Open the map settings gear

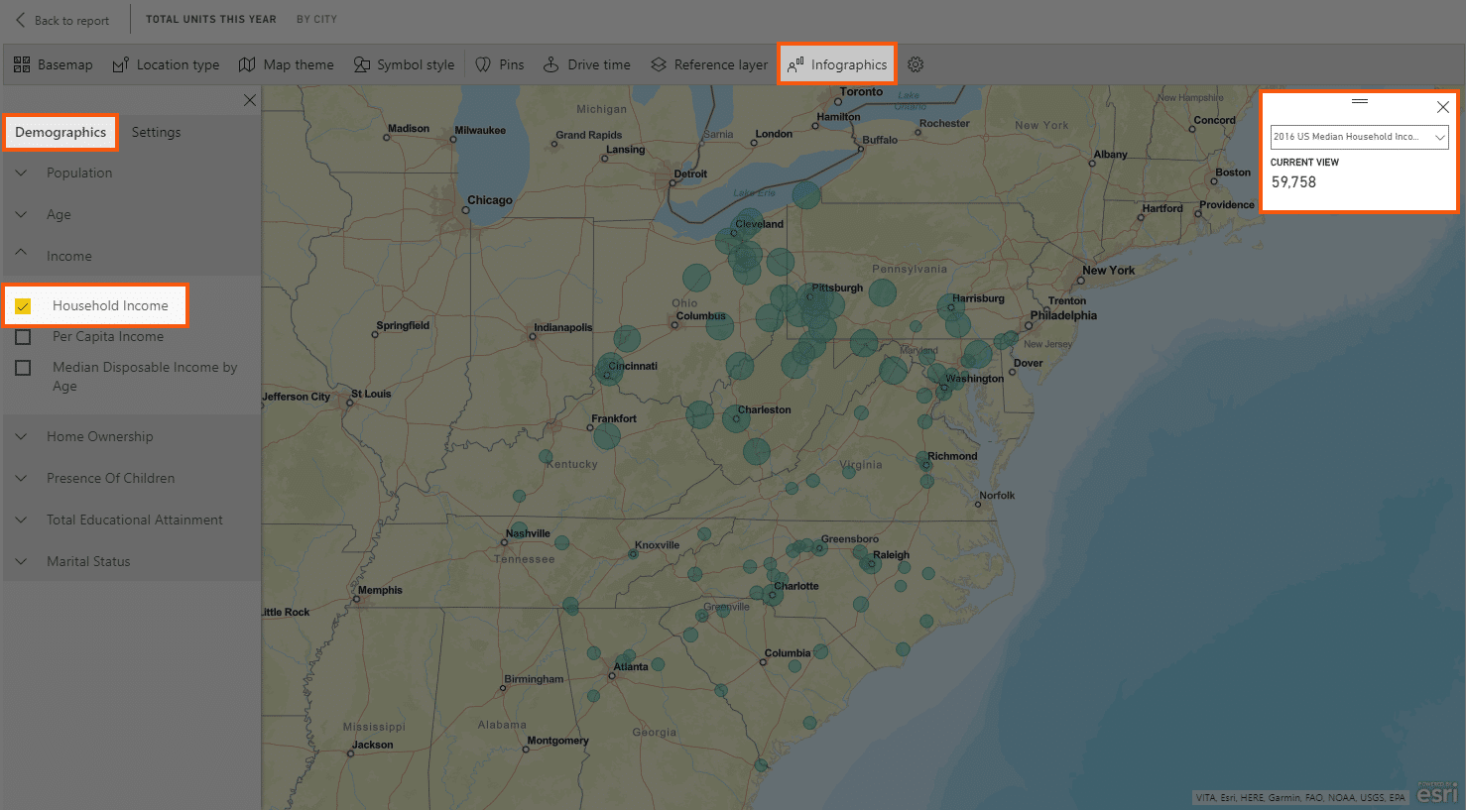(x=915, y=63)
